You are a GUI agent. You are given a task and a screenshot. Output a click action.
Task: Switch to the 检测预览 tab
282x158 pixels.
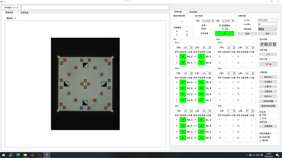click(23, 13)
